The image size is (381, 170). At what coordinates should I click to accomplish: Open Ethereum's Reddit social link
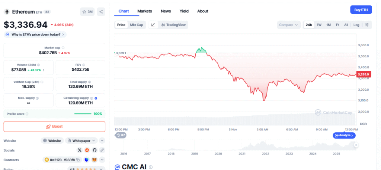pos(87,150)
